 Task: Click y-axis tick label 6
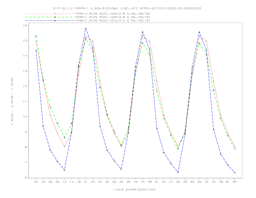[26, 177]
